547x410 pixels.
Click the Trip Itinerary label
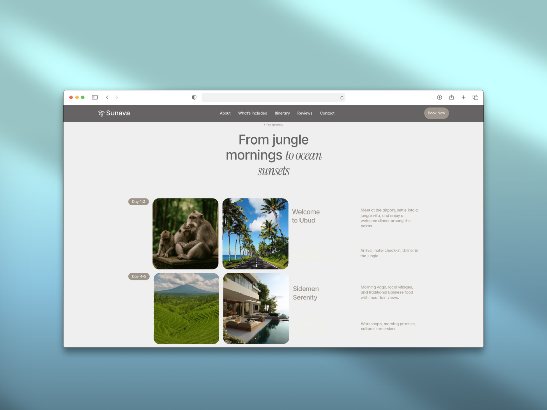273,125
